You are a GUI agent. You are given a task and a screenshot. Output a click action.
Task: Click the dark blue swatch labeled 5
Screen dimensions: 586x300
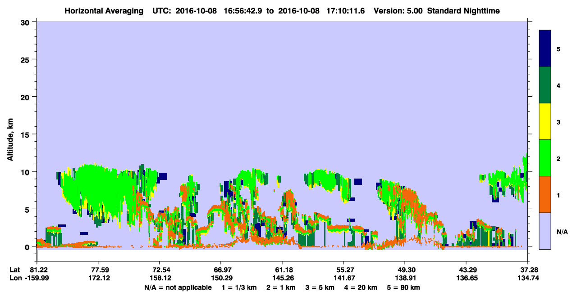tap(545, 49)
